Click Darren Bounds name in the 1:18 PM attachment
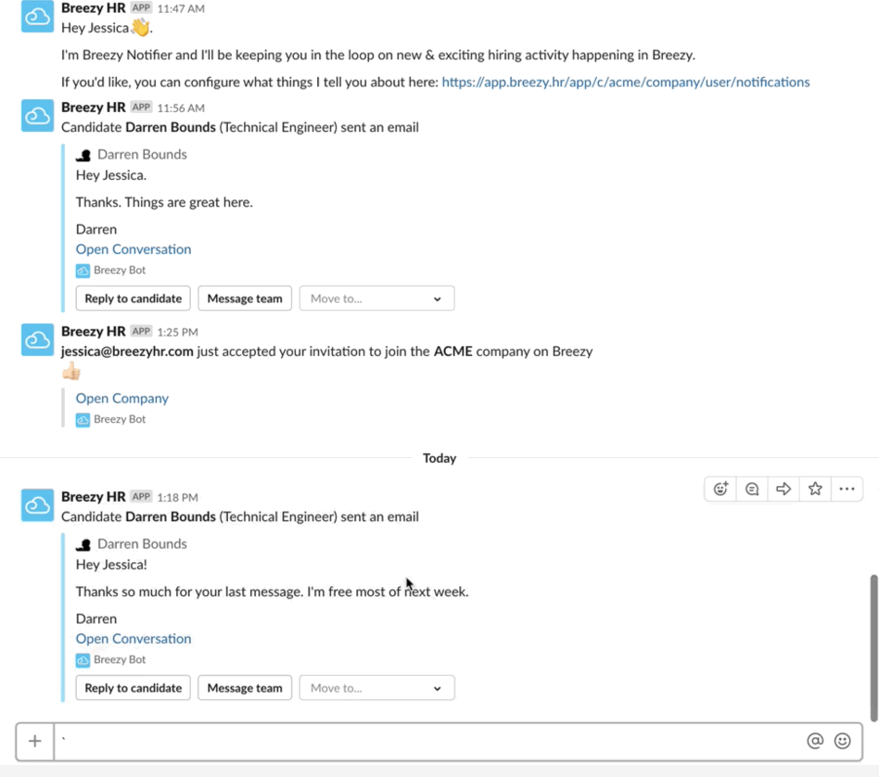Image resolution: width=879 pixels, height=777 pixels. [x=143, y=544]
